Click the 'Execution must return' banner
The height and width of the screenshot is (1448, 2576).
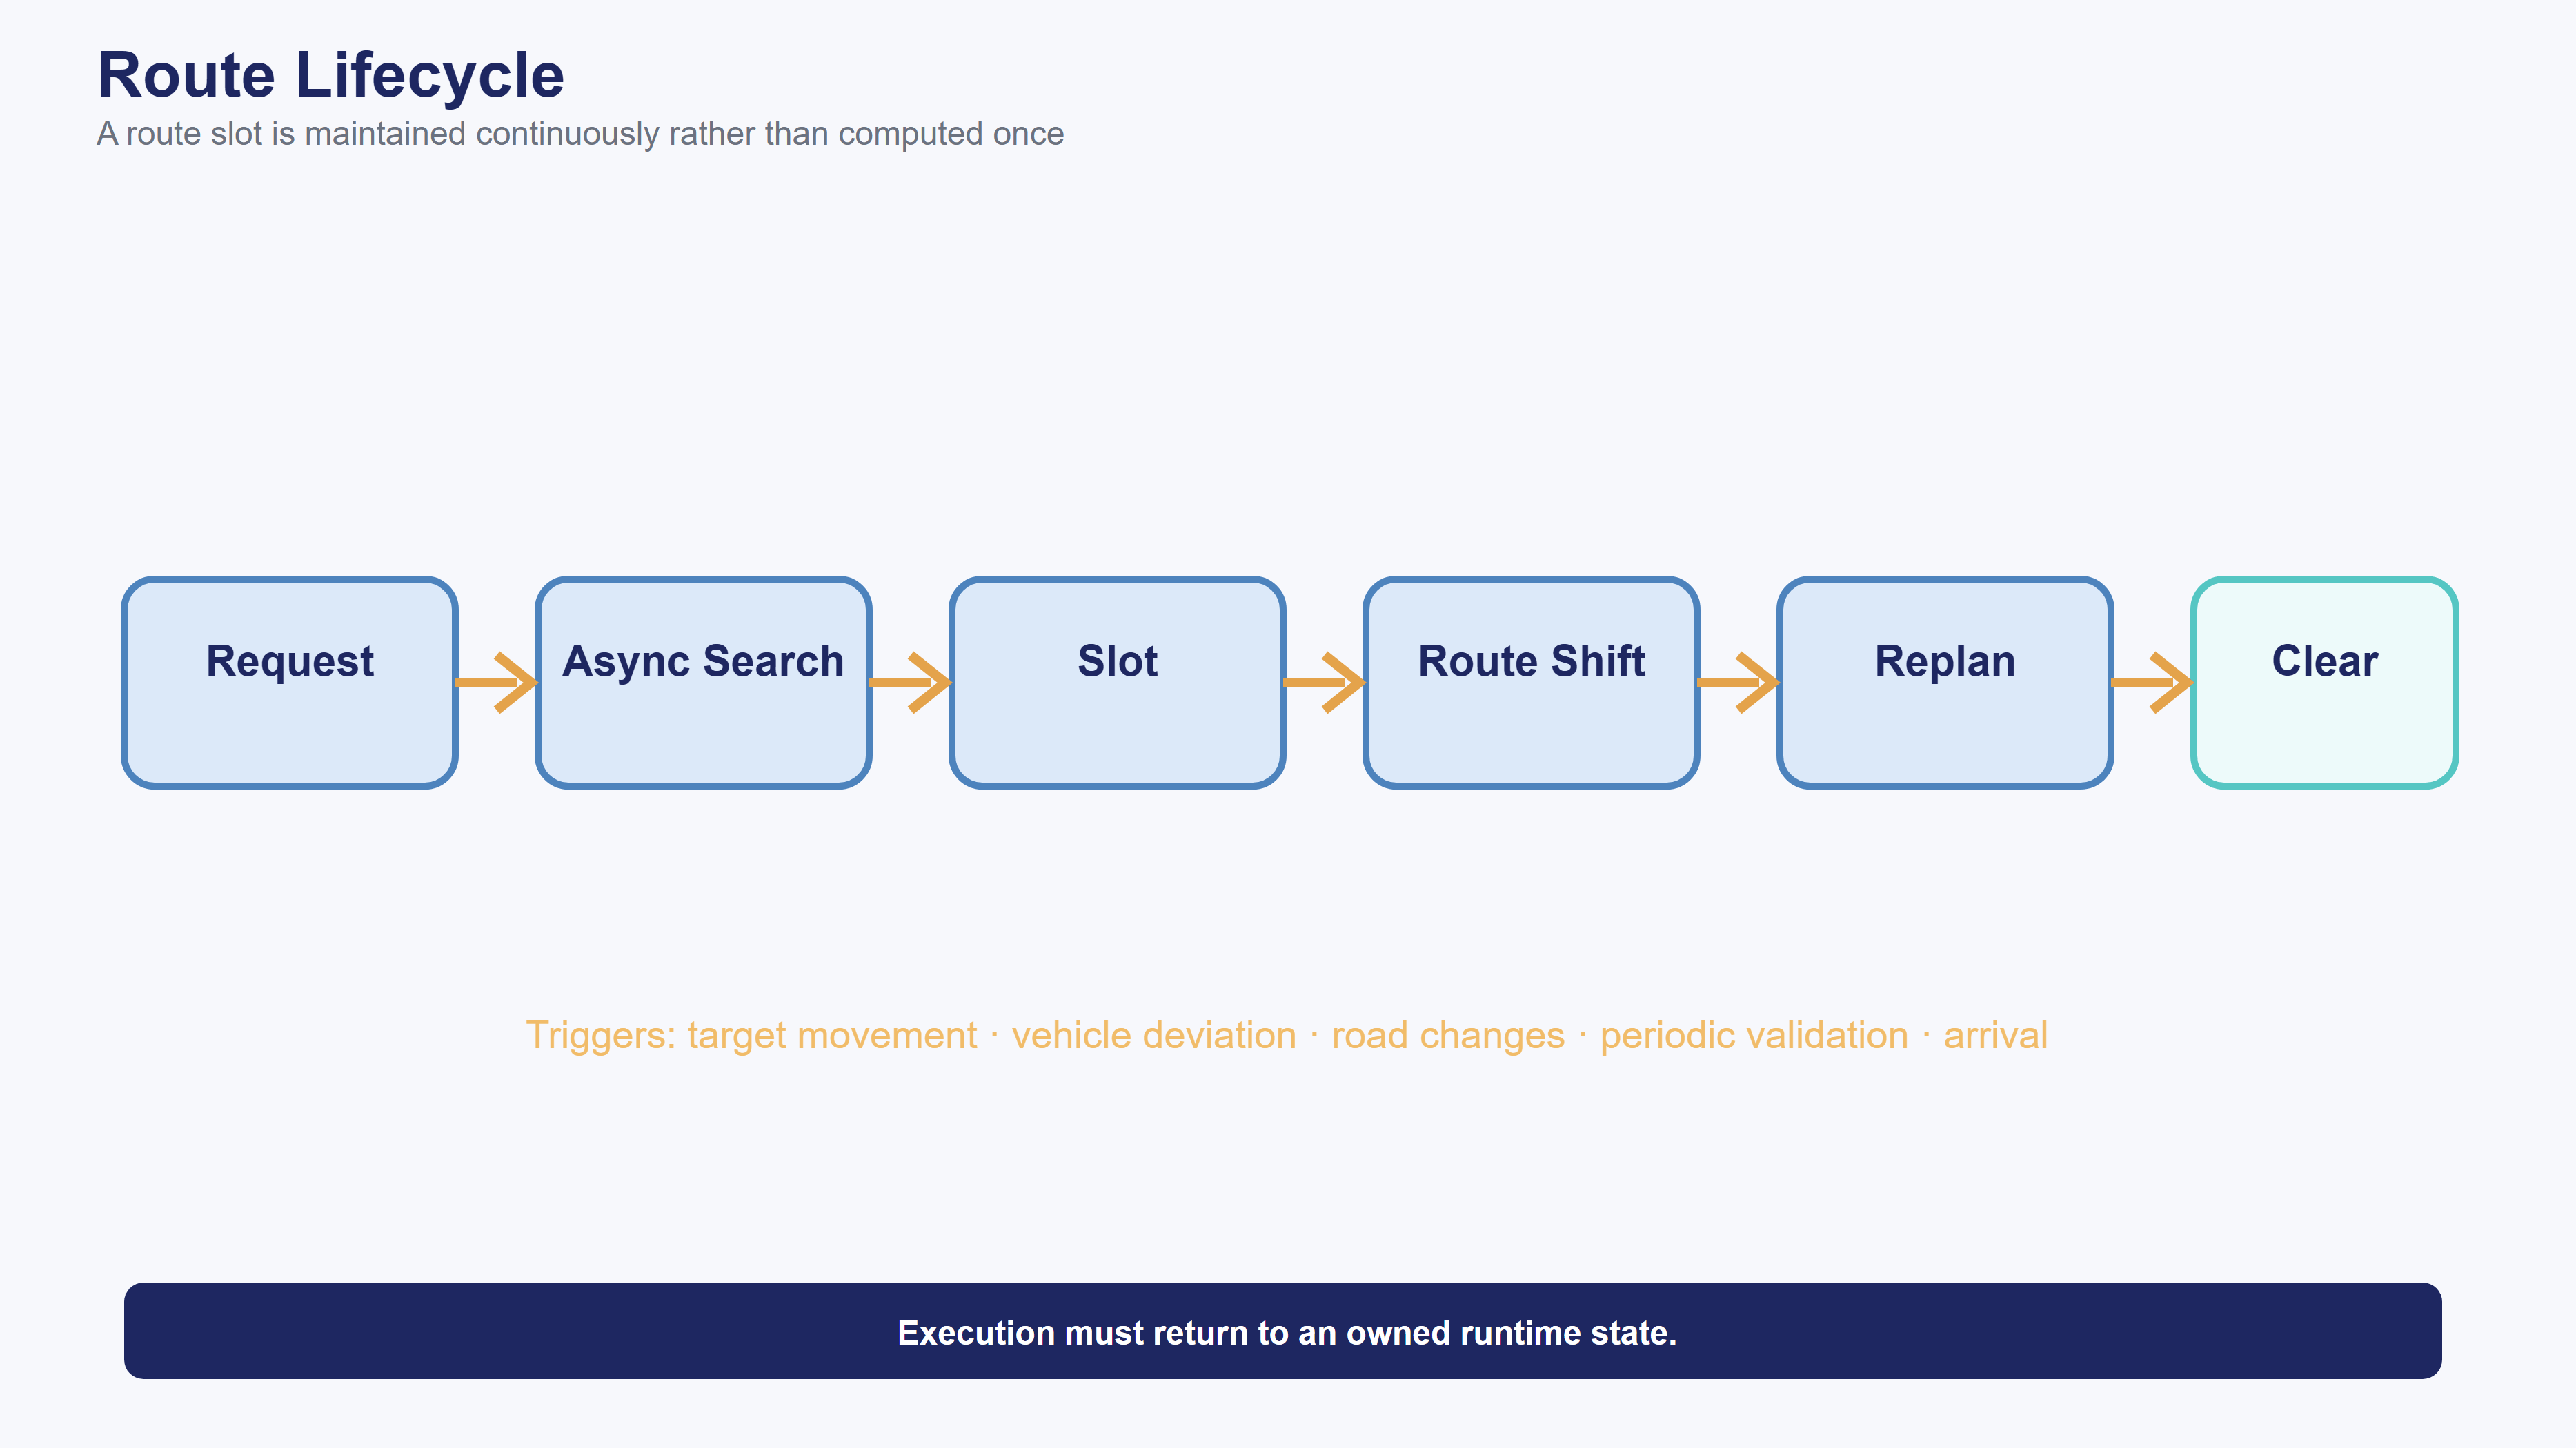coord(1283,1331)
